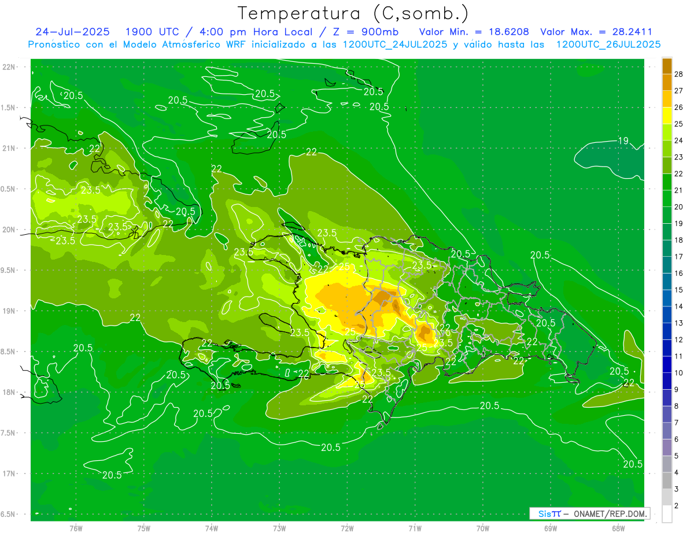Click the longitude axis label '73W'

pos(279,528)
